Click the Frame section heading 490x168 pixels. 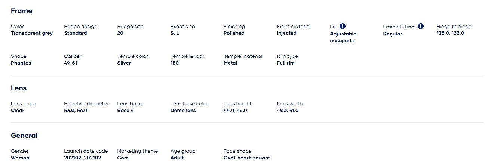click(21, 11)
